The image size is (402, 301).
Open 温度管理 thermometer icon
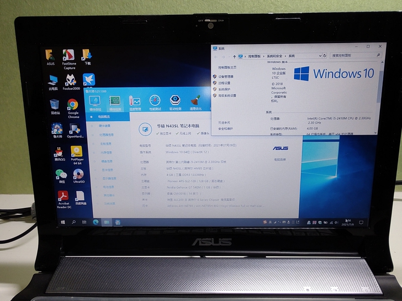(135, 103)
